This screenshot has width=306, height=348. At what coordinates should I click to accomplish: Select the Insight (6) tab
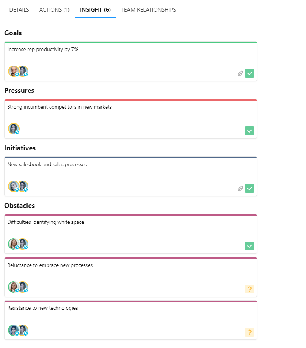click(95, 10)
